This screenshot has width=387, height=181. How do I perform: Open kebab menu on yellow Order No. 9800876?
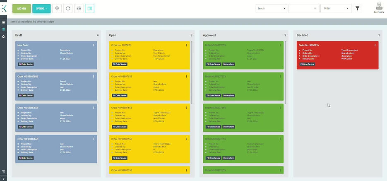(186, 45)
